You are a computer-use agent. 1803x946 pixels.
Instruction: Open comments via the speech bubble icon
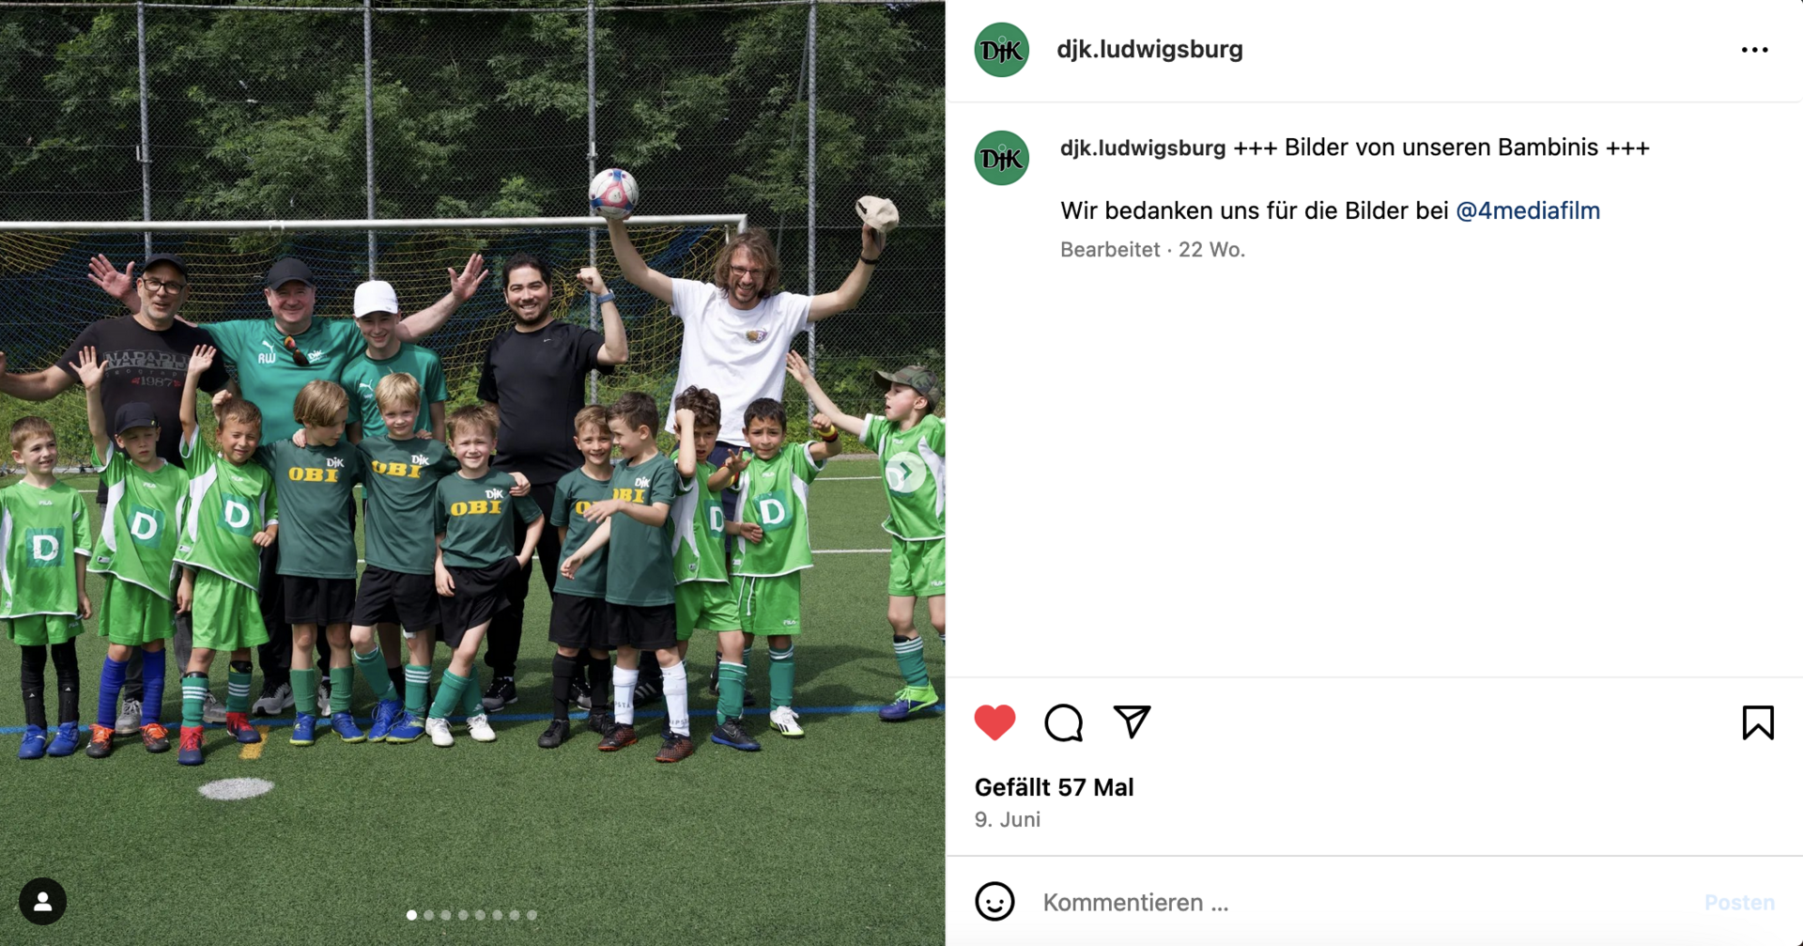coord(1063,722)
